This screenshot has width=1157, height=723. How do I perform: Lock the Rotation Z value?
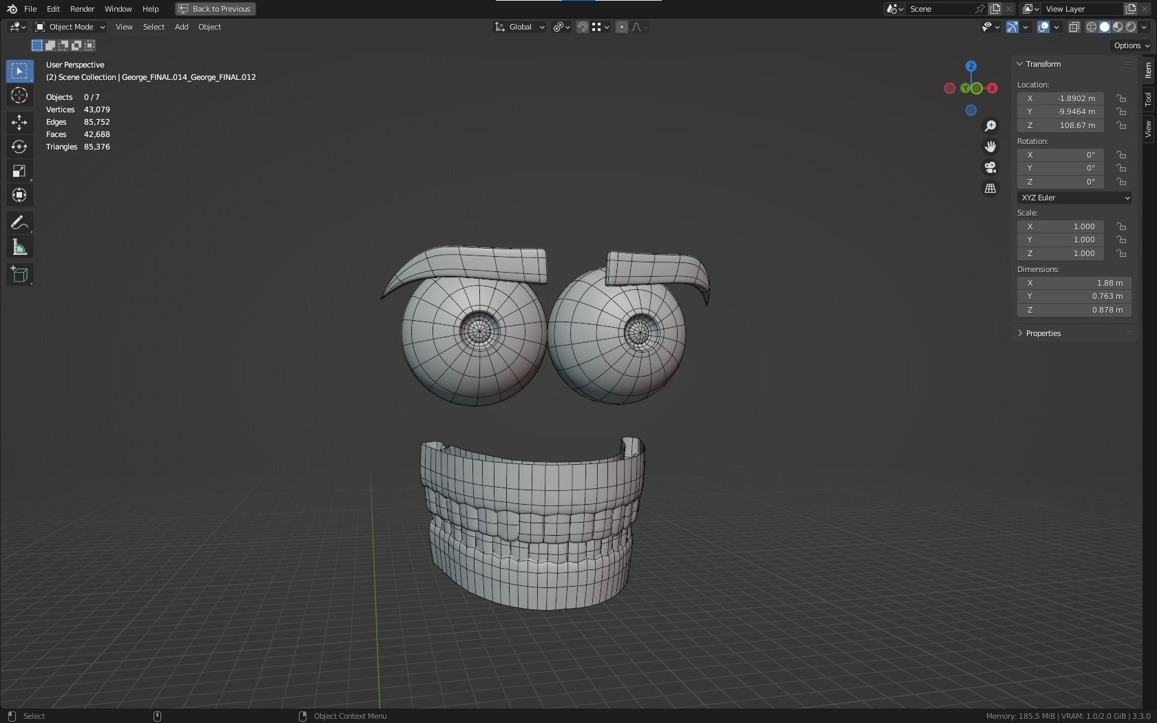[x=1121, y=182]
